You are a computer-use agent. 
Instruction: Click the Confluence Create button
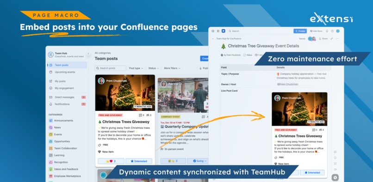tap(300, 31)
